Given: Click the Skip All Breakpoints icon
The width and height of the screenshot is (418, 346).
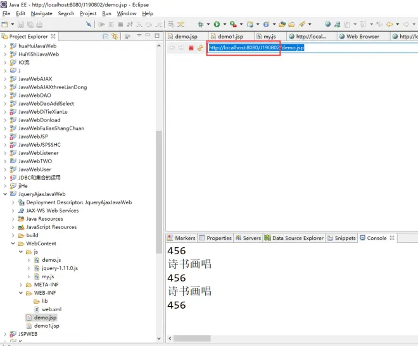Looking at the screenshot, I should tap(89, 25).
